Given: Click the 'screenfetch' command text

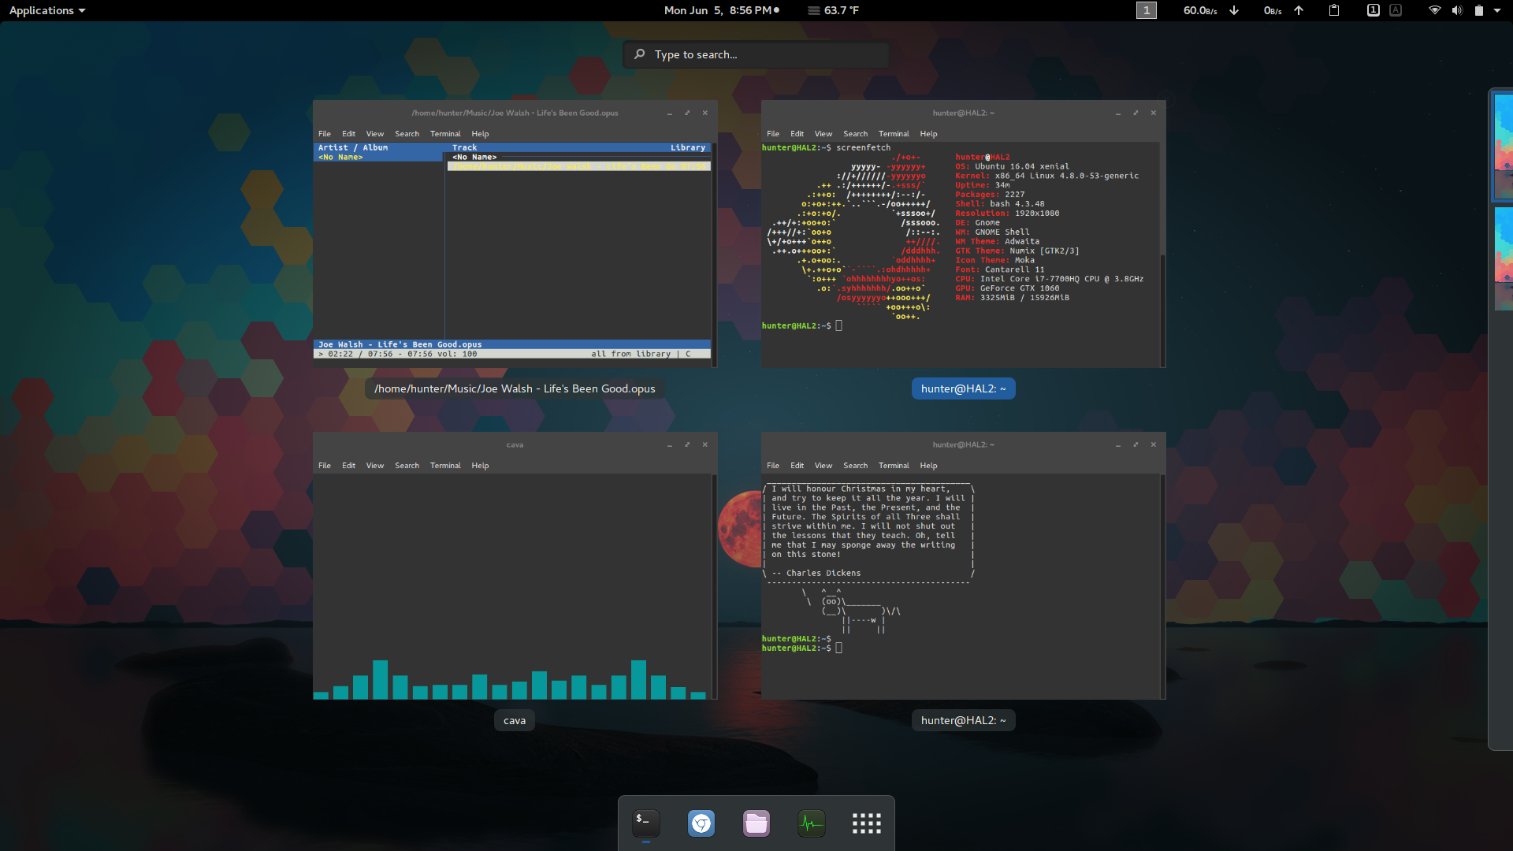Looking at the screenshot, I should point(863,148).
